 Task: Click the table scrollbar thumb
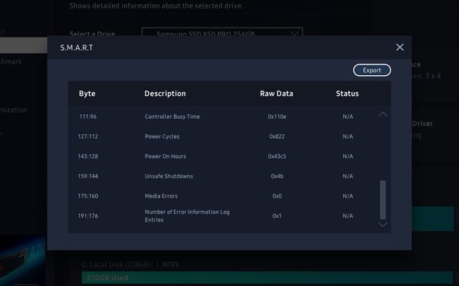[382, 199]
